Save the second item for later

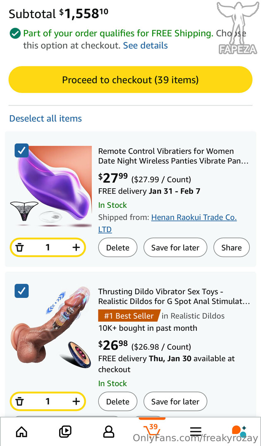[175, 401]
